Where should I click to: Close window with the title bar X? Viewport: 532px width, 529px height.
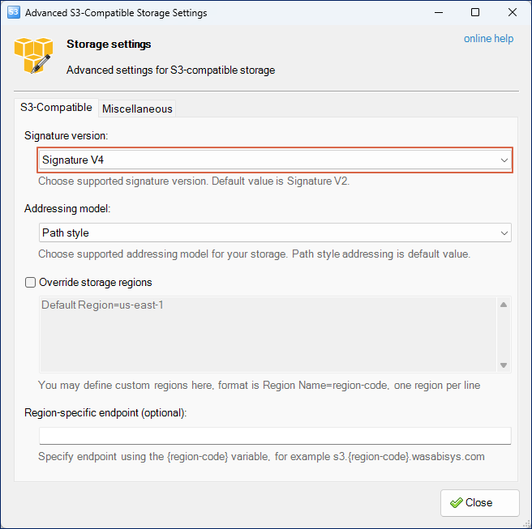pyautogui.click(x=513, y=12)
